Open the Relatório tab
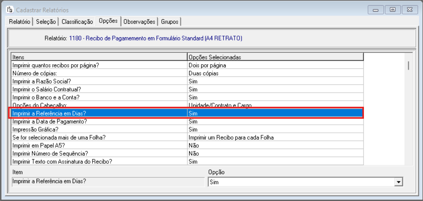This screenshot has width=423, height=201. [20, 22]
